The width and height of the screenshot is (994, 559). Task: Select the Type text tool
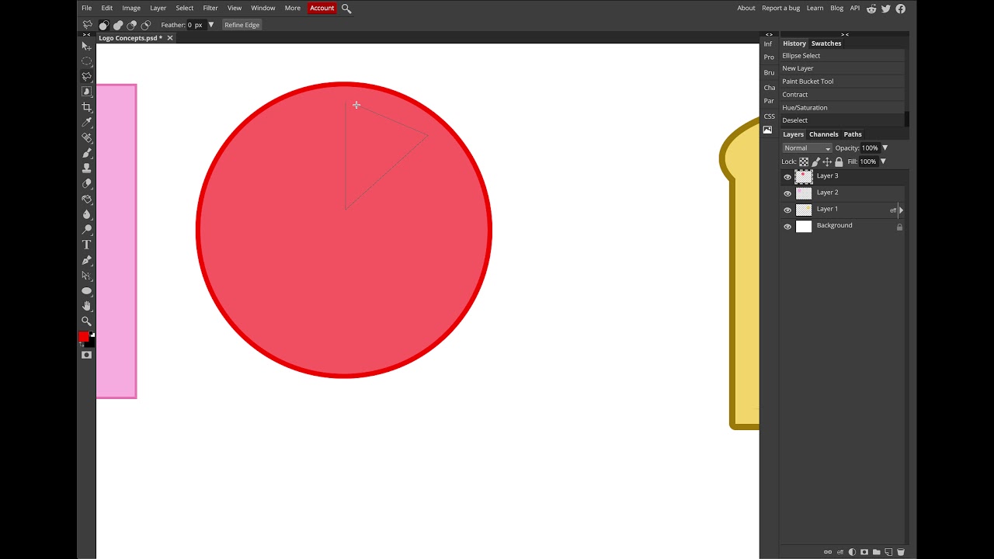[86, 245]
